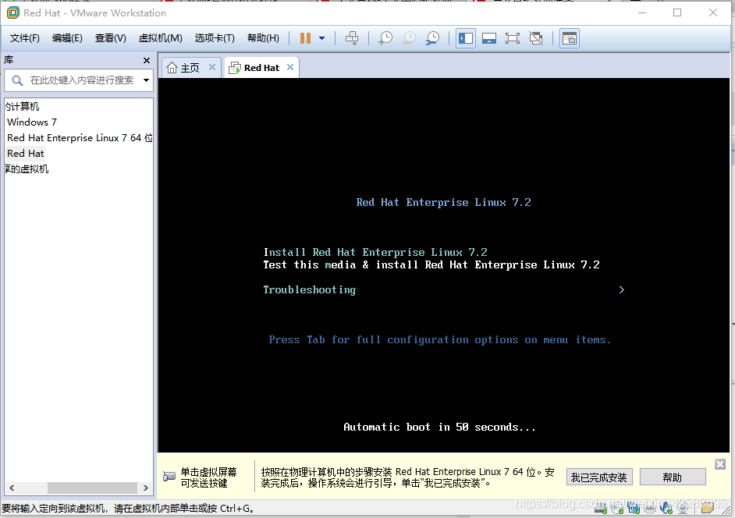Screen dimensions: 735x518
Task: Click the library horizontal scrollbar thumb
Action: [92, 488]
